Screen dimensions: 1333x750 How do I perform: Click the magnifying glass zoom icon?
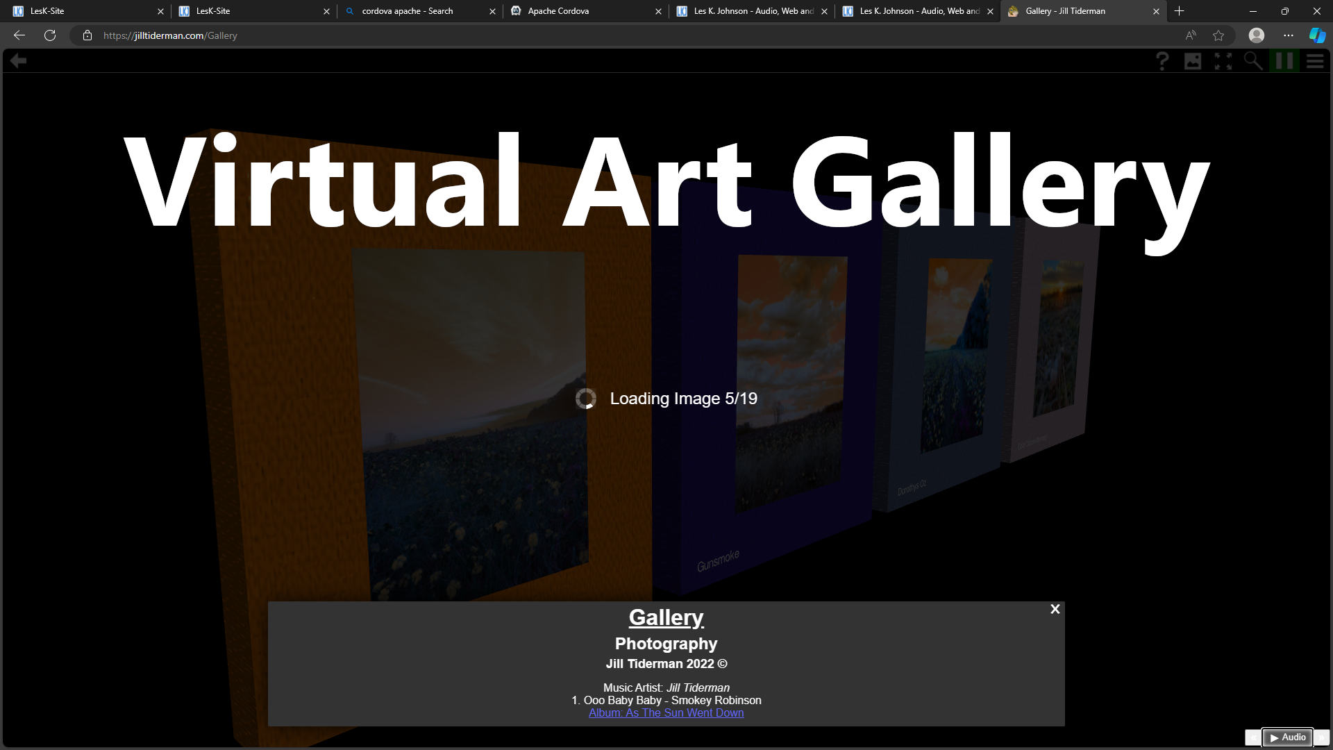(x=1253, y=61)
